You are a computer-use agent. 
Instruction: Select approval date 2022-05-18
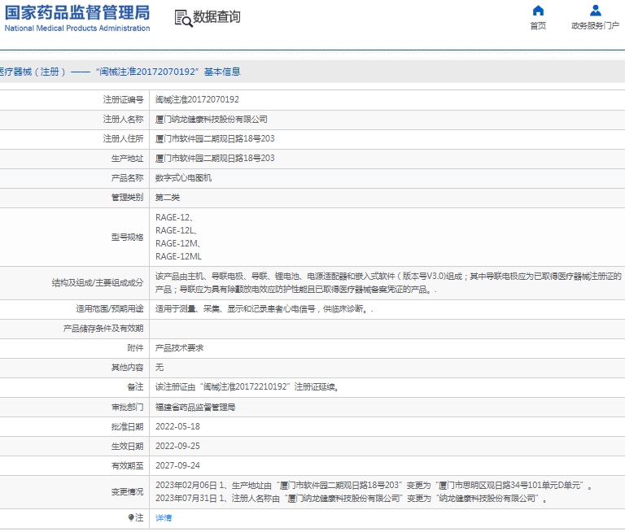point(177,427)
